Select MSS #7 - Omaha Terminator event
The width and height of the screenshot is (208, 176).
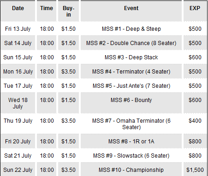click(x=131, y=124)
